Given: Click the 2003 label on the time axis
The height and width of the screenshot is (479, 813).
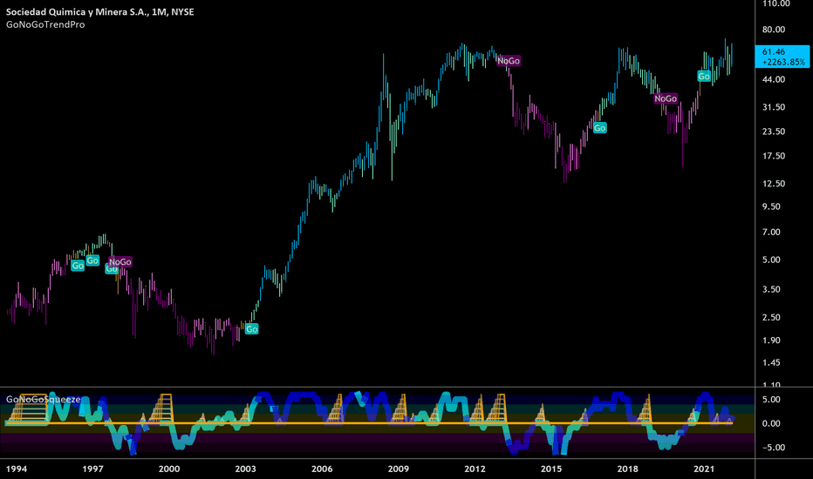Looking at the screenshot, I should pos(245,469).
